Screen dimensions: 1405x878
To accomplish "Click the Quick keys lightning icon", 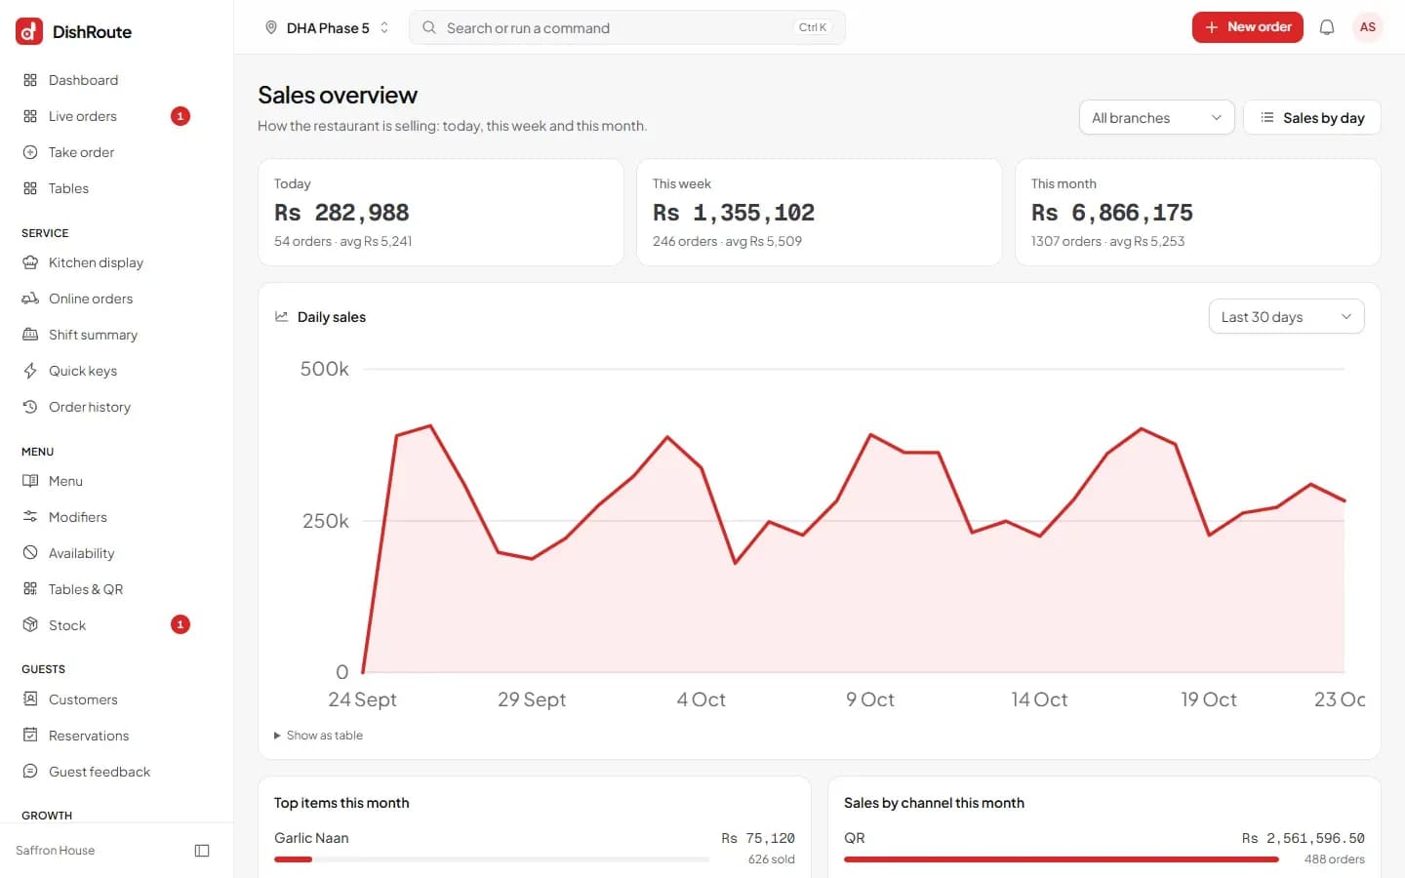I will point(30,371).
